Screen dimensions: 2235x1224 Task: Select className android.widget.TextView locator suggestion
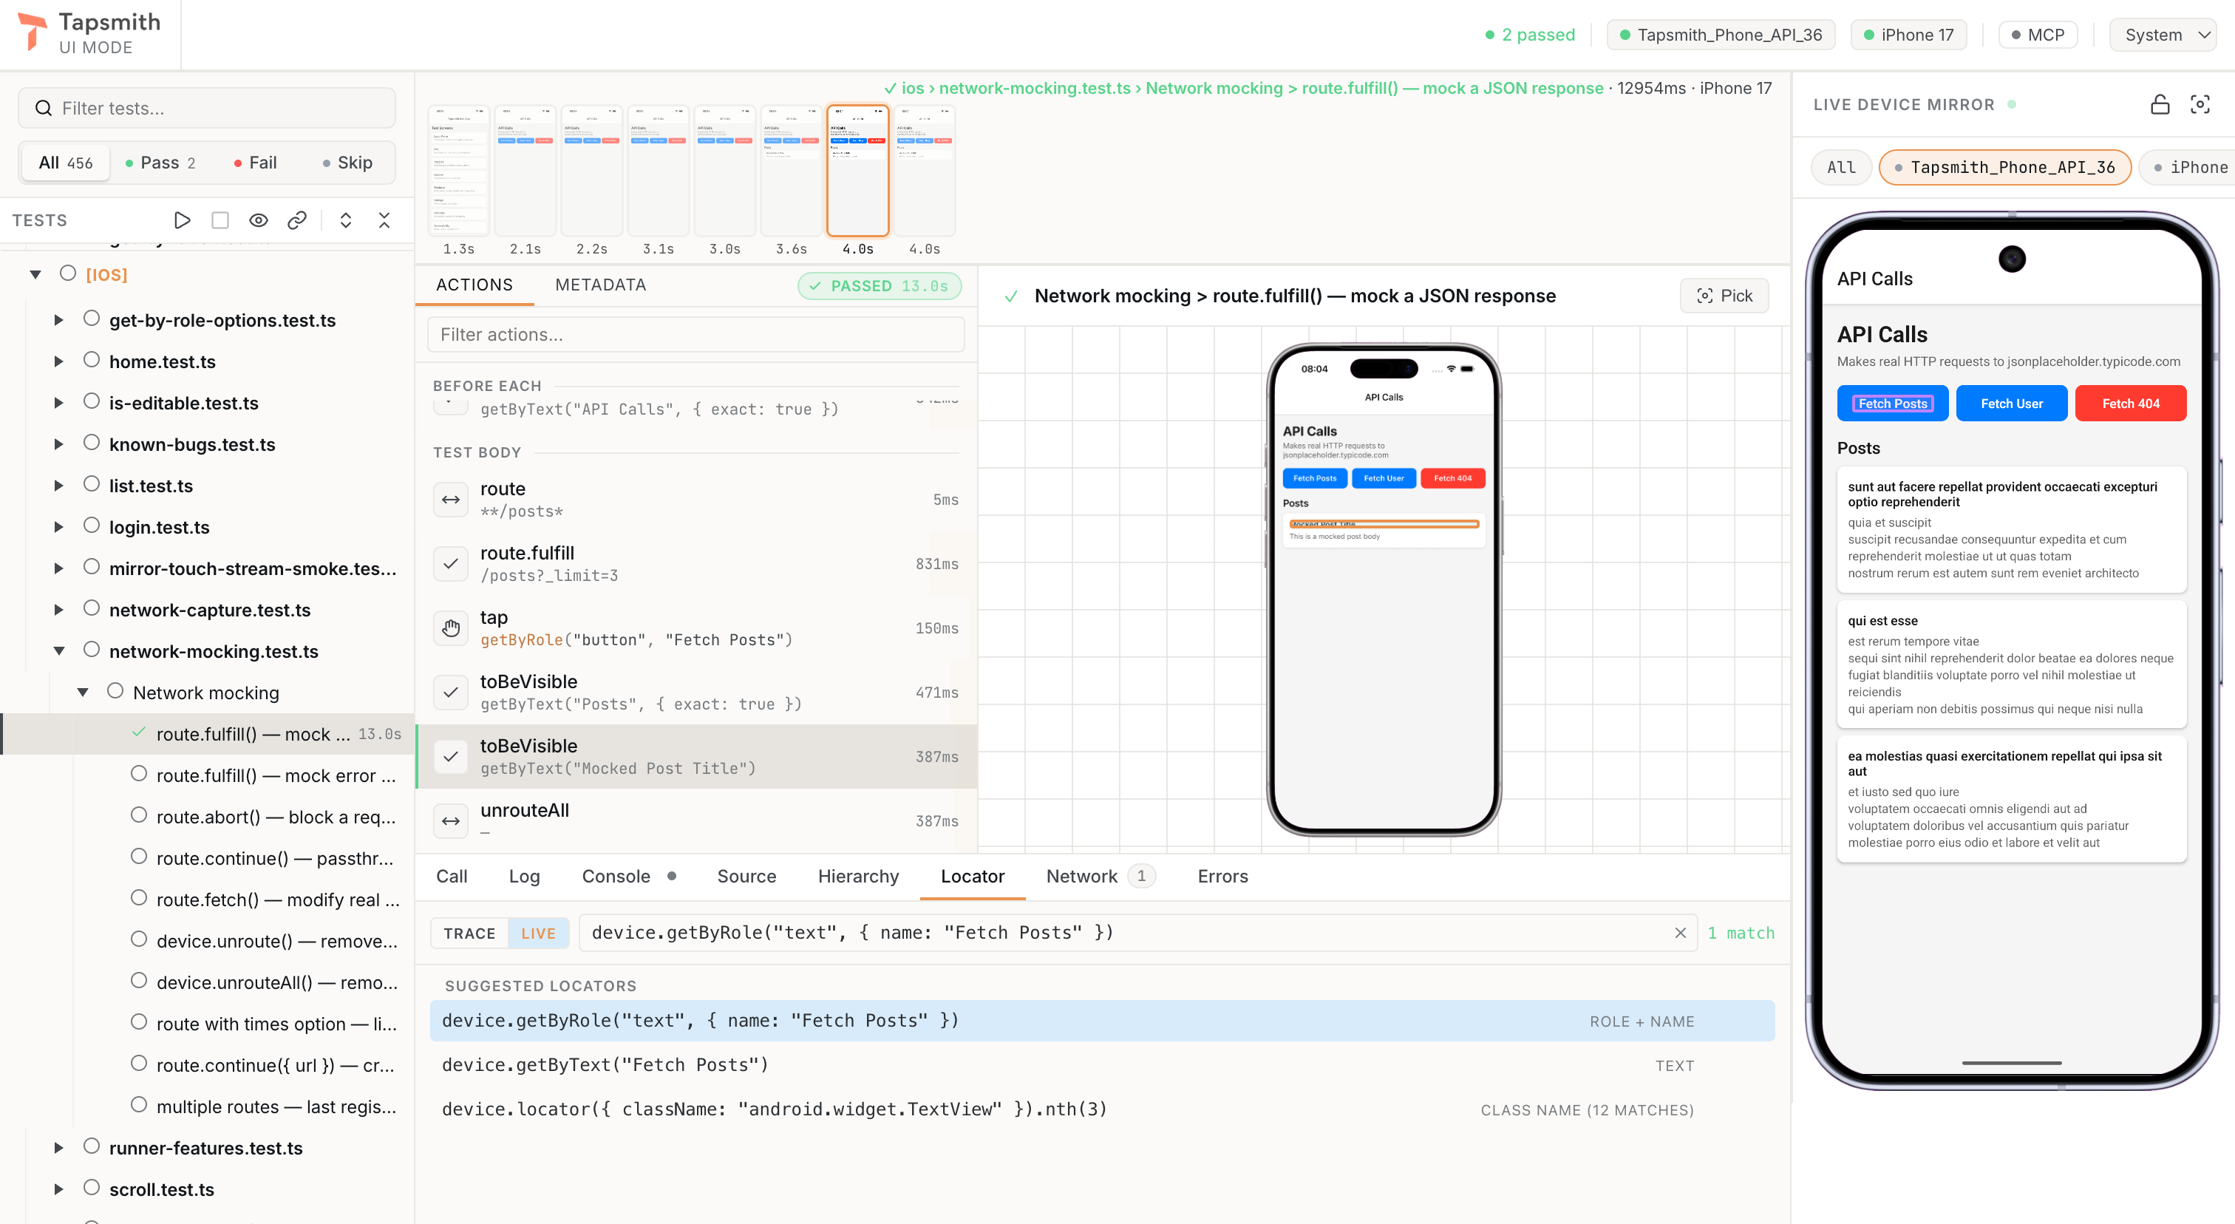(1102, 1109)
